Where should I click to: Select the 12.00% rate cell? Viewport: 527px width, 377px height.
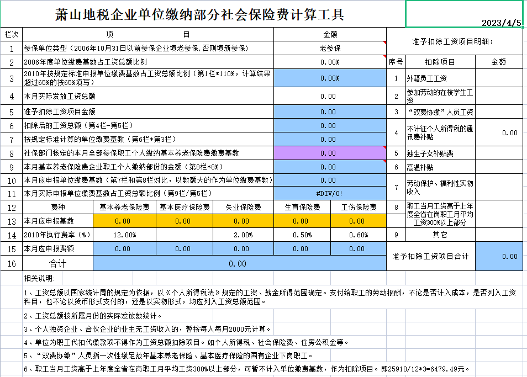click(125, 235)
